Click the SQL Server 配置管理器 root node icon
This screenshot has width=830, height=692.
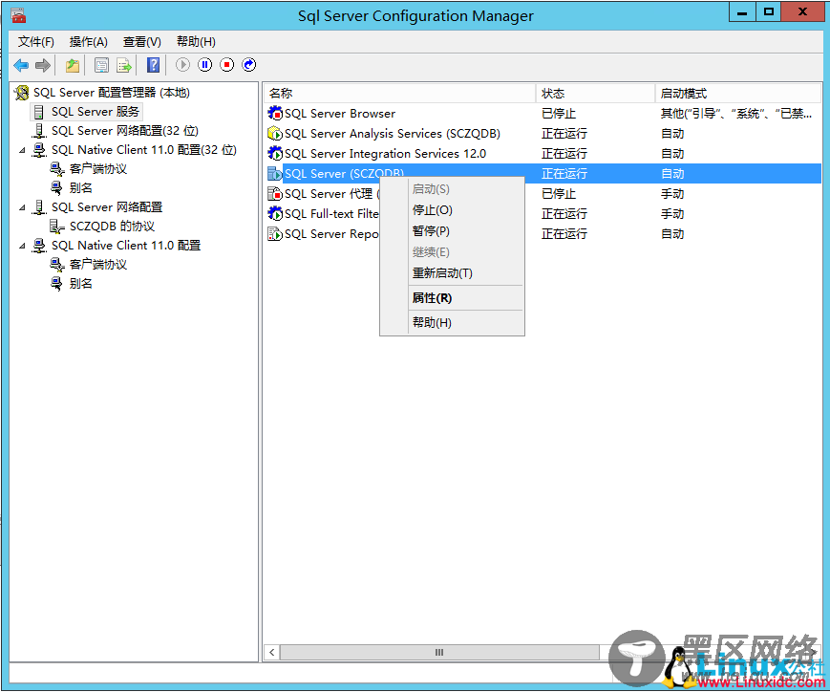click(22, 93)
